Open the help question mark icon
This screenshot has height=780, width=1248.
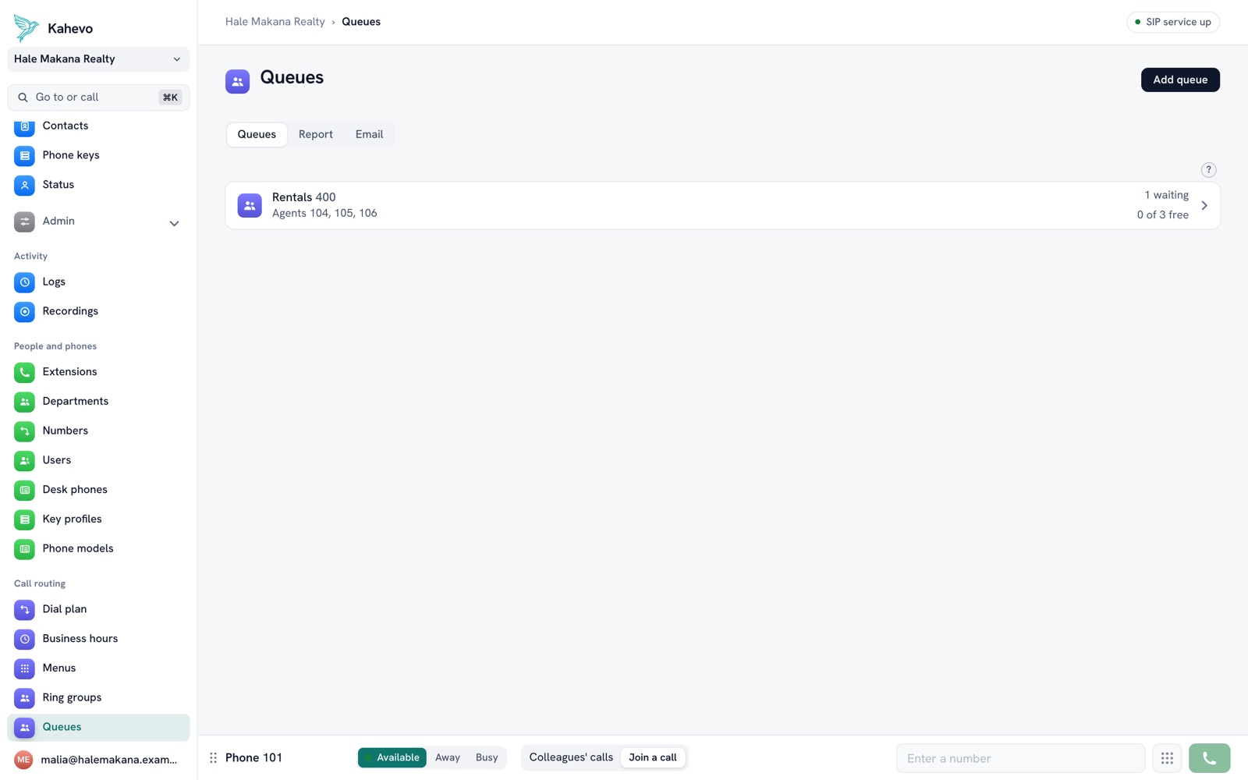[1208, 170]
